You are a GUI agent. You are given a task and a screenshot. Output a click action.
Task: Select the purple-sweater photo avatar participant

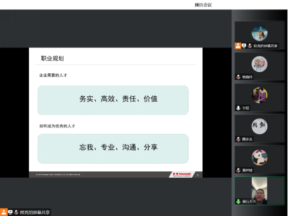tap(260, 97)
